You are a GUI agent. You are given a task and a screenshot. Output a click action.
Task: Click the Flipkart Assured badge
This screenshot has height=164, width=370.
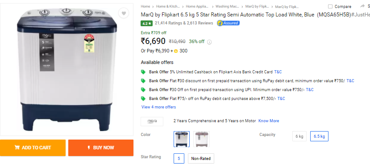pos(228,23)
